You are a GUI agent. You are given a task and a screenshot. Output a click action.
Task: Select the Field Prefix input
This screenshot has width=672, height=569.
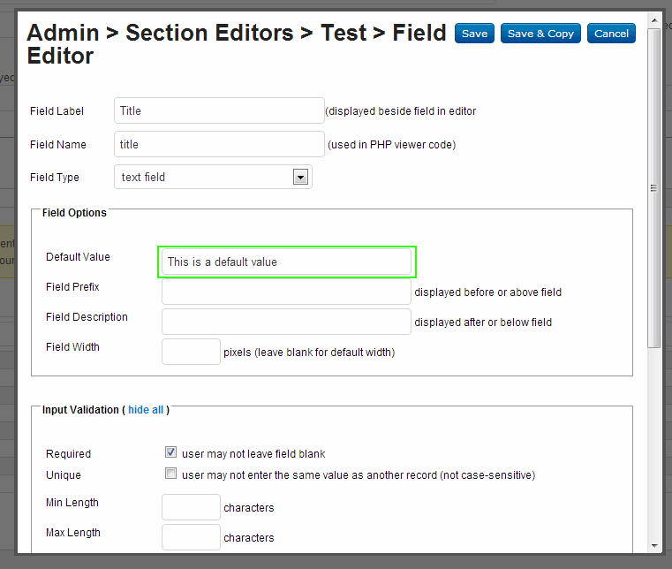tap(286, 292)
